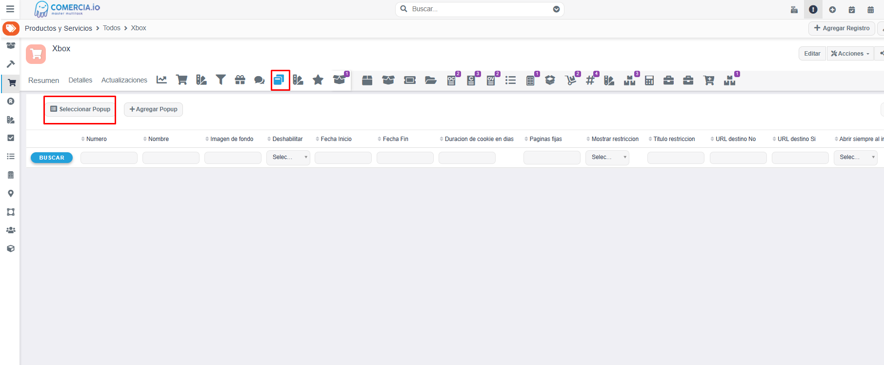The height and width of the screenshot is (365, 884).
Task: Click the Agregar Registro button
Action: point(842,28)
